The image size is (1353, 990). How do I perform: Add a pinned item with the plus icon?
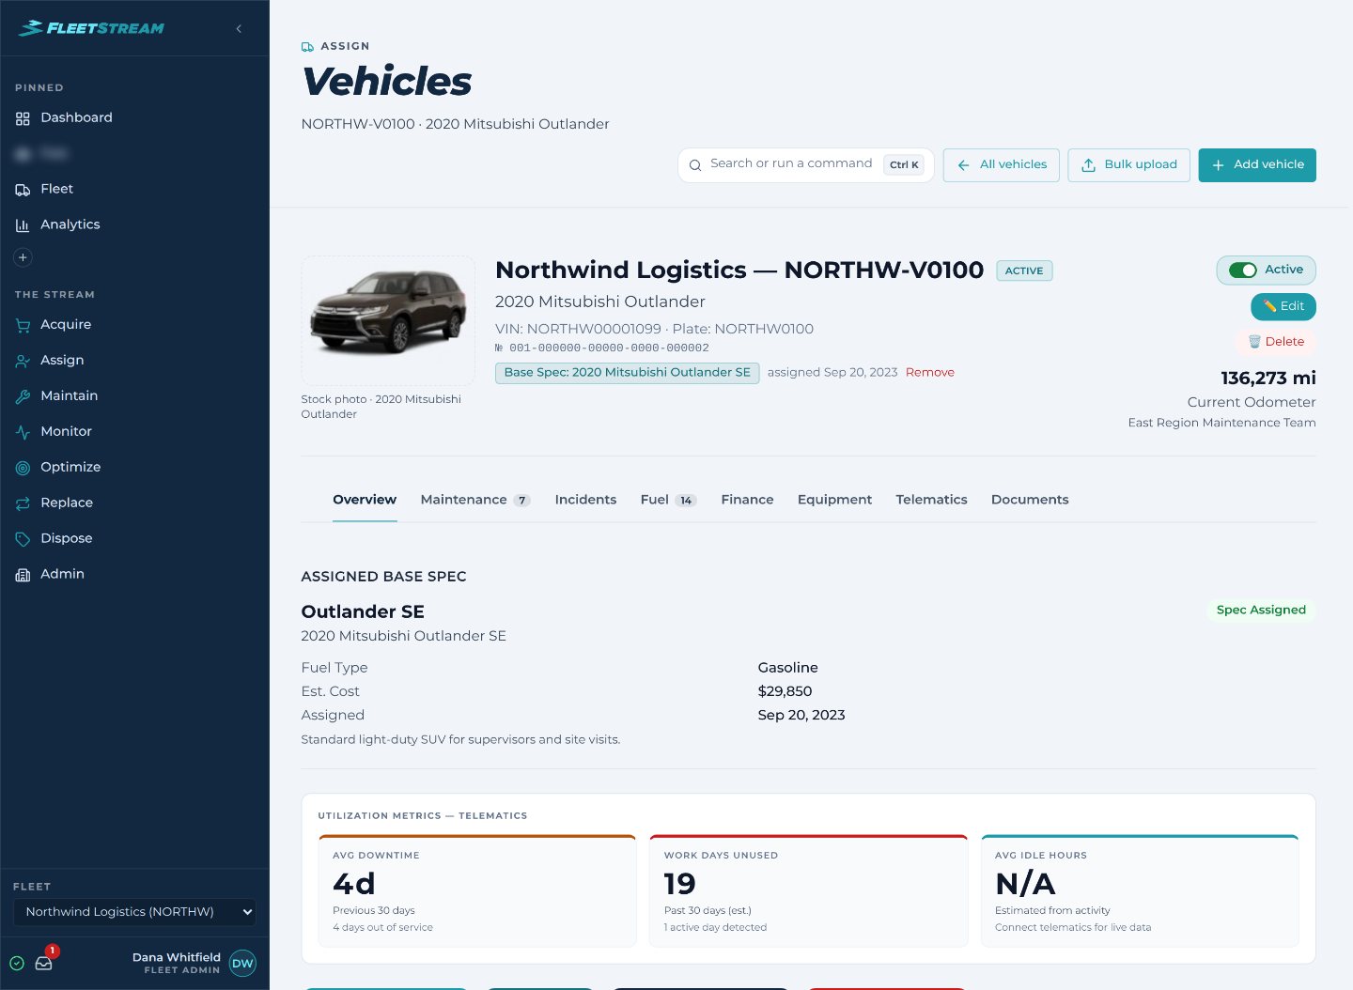(x=23, y=257)
